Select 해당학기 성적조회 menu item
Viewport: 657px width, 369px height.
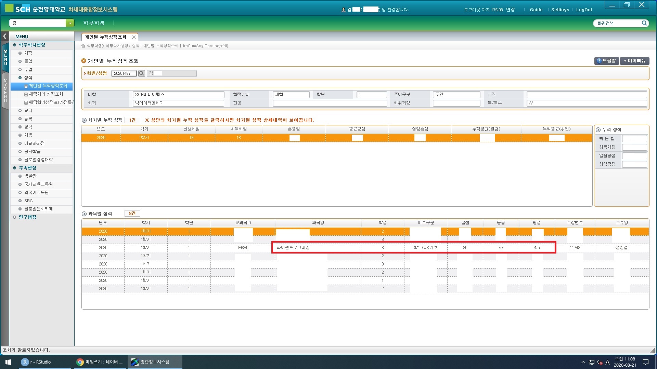tap(46, 94)
